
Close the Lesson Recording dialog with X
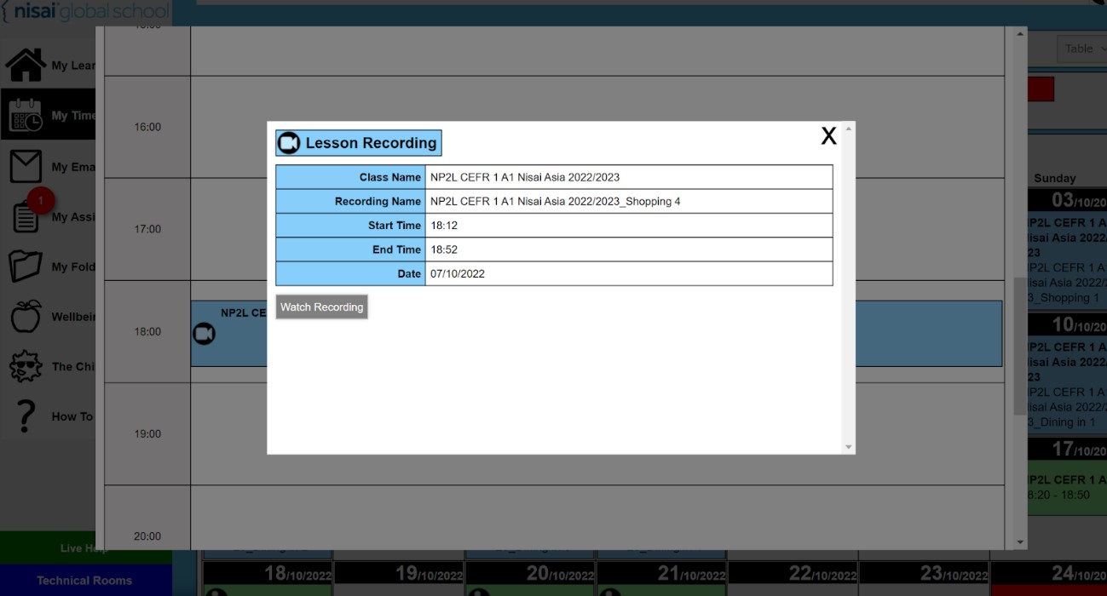click(828, 136)
